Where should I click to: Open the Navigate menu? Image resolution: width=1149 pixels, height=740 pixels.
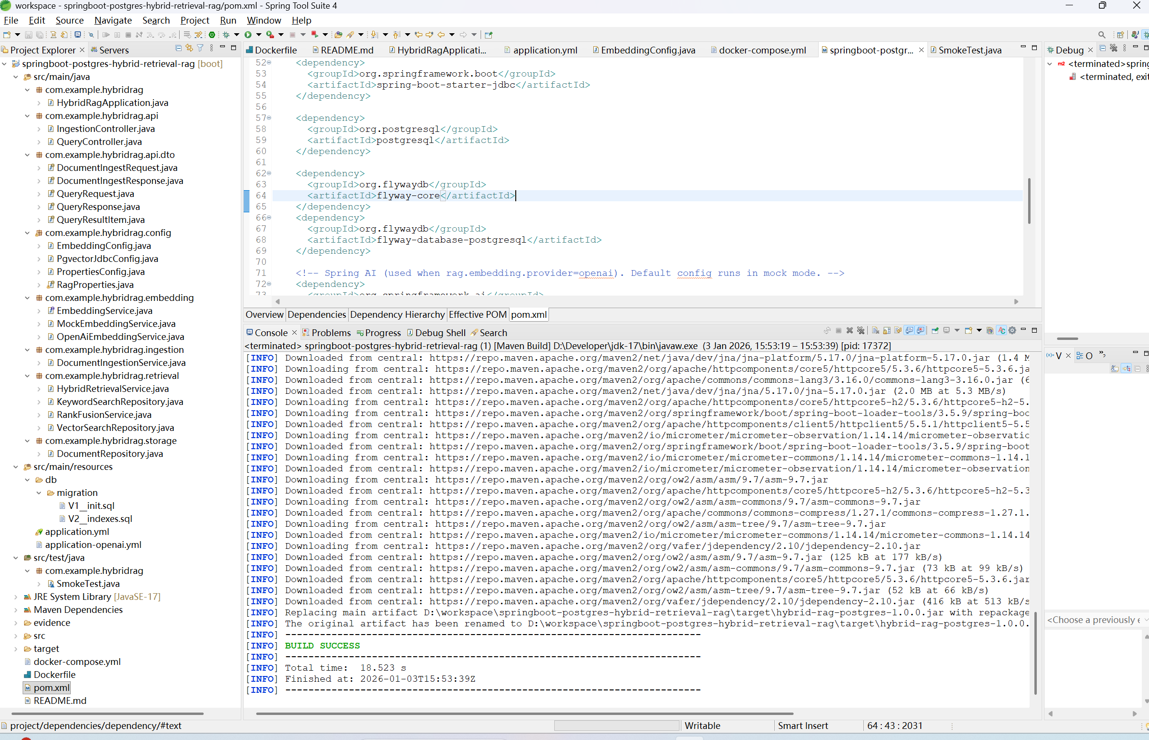(x=113, y=20)
